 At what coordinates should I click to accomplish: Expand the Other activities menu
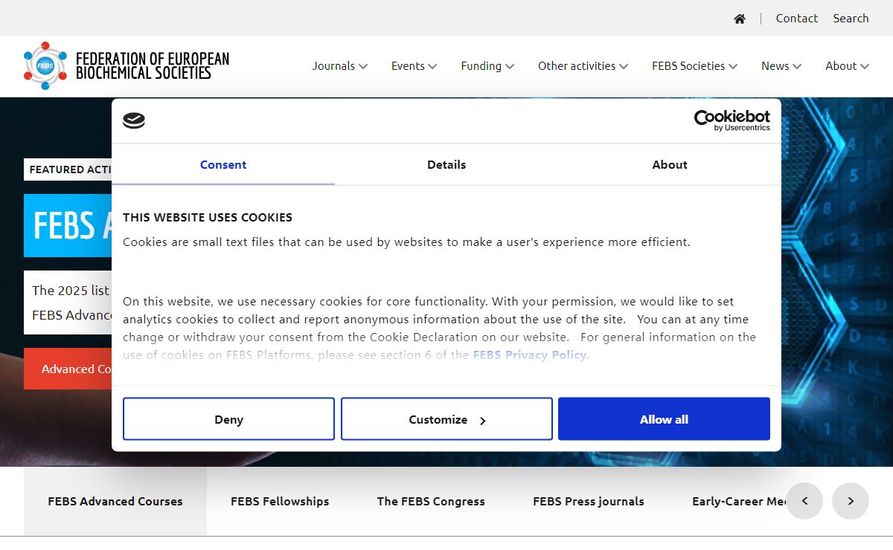(583, 66)
